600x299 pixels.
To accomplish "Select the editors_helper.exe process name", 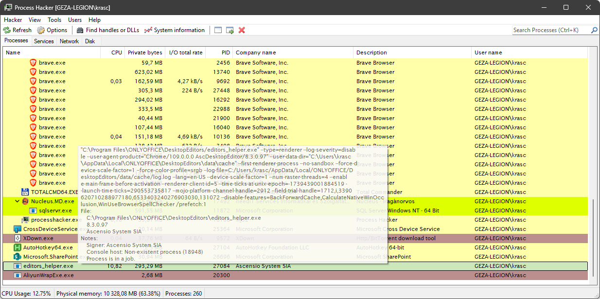I will pos(48,266).
